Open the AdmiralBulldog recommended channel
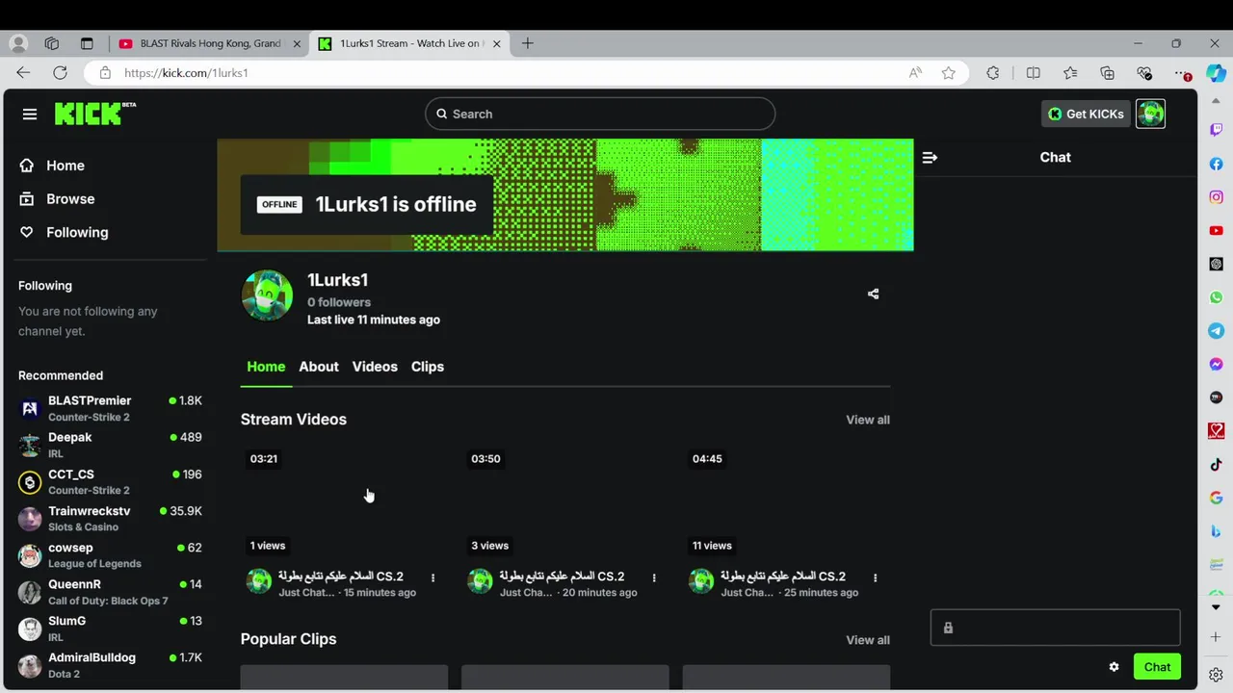Image resolution: width=1233 pixels, height=693 pixels. tap(110, 664)
